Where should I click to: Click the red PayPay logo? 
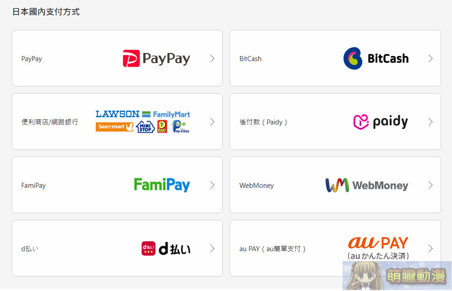click(x=157, y=58)
